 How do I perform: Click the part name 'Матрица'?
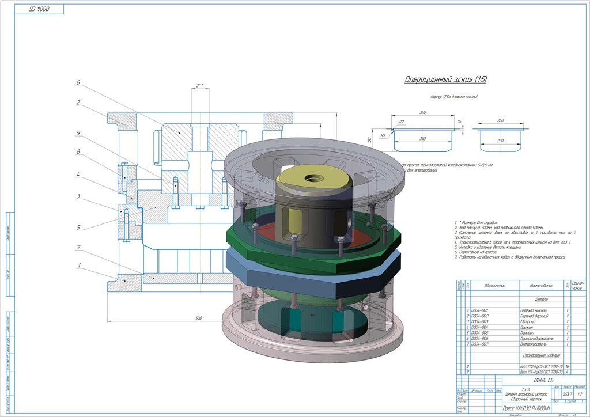528,322
